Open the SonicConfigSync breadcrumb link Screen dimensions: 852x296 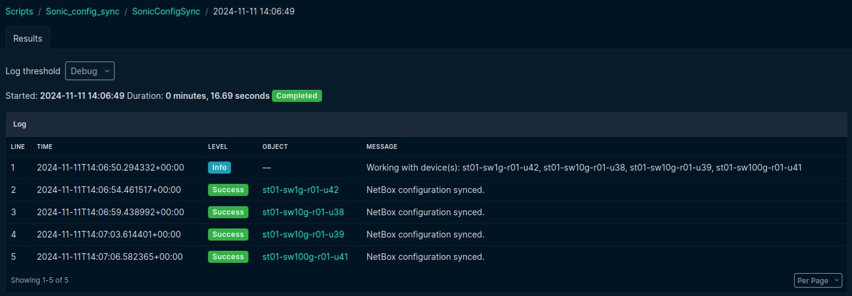point(166,11)
